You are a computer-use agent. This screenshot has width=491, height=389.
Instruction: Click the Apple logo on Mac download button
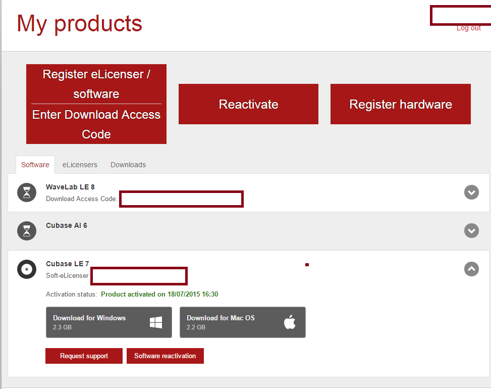(290, 322)
